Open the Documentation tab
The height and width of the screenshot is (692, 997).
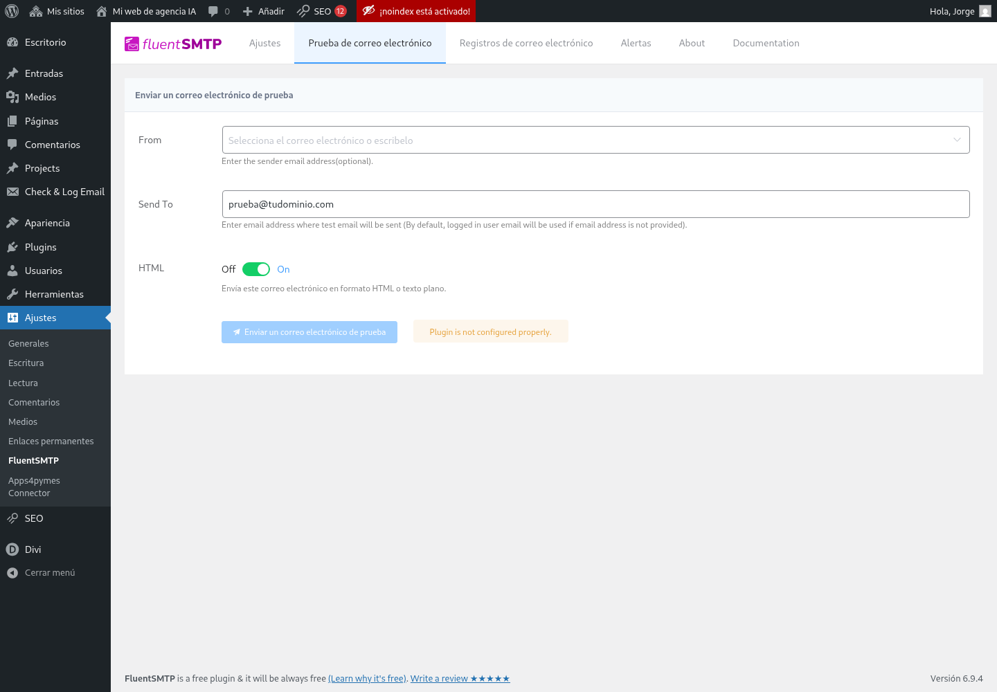(x=766, y=43)
